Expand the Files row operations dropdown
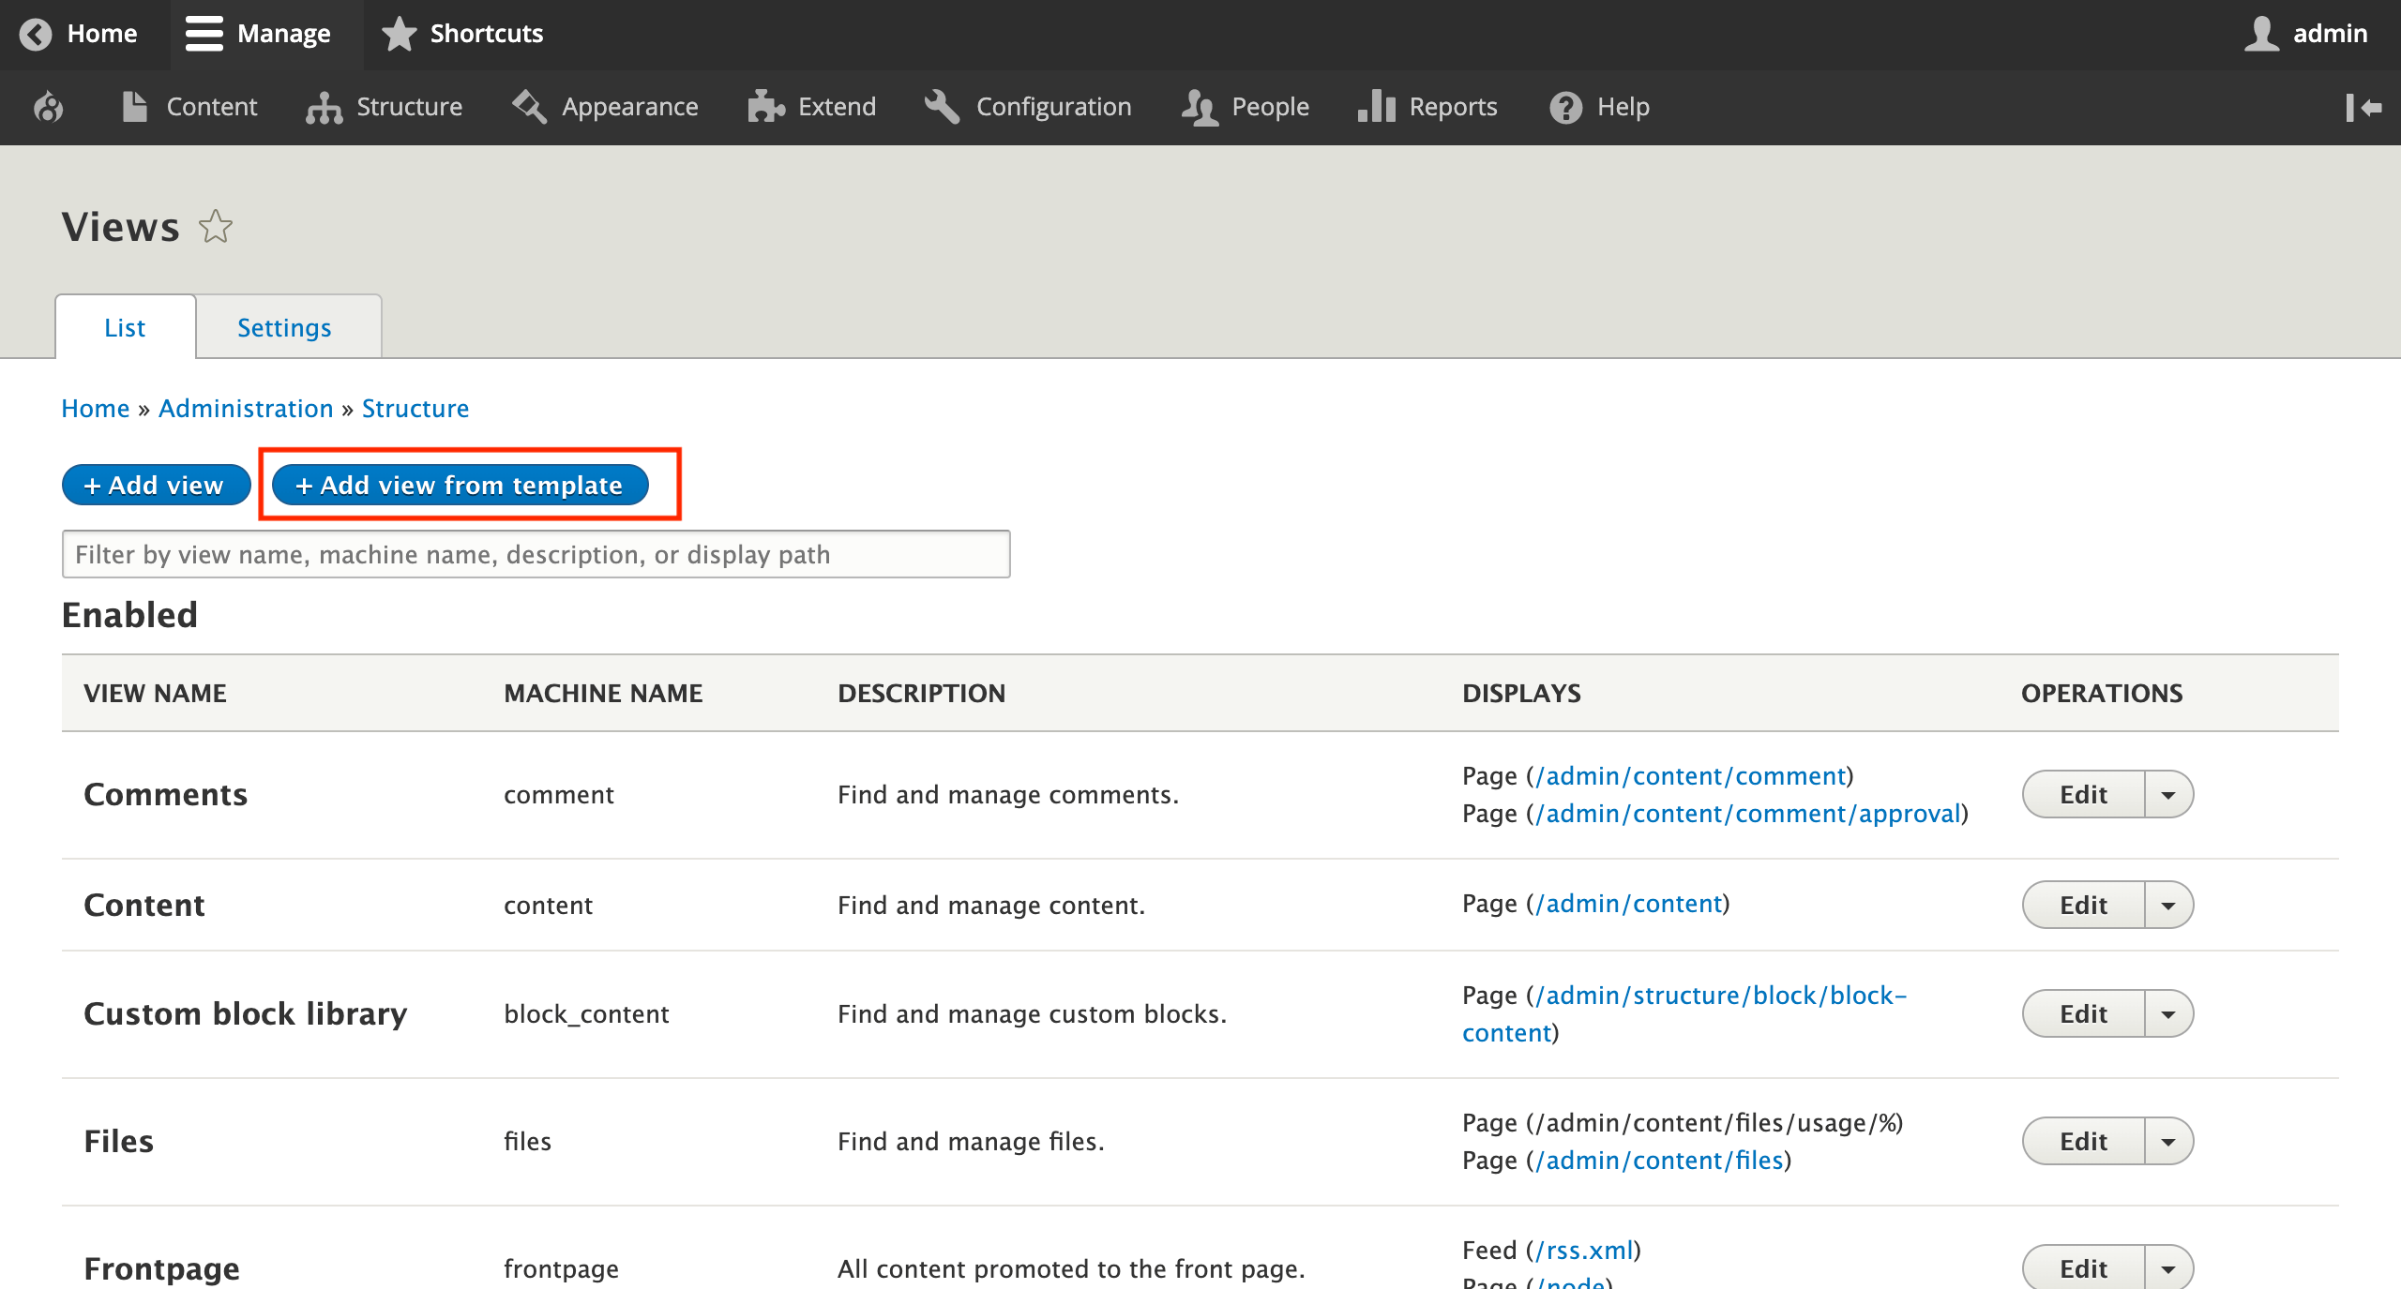Viewport: 2401px width, 1289px height. tap(2168, 1142)
